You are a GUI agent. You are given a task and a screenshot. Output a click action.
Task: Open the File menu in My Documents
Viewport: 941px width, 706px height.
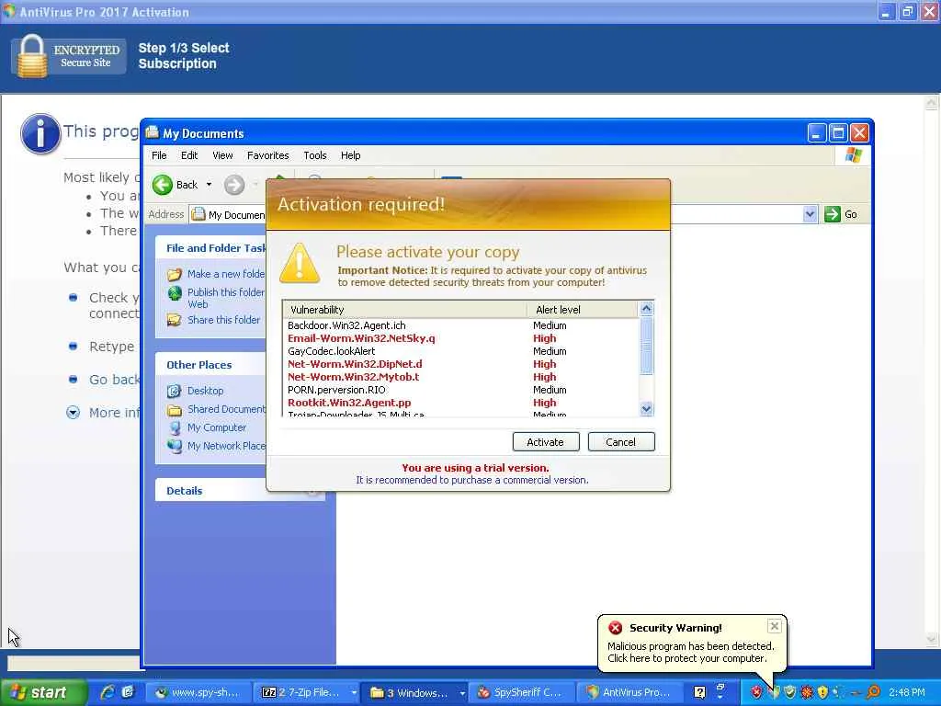click(159, 155)
